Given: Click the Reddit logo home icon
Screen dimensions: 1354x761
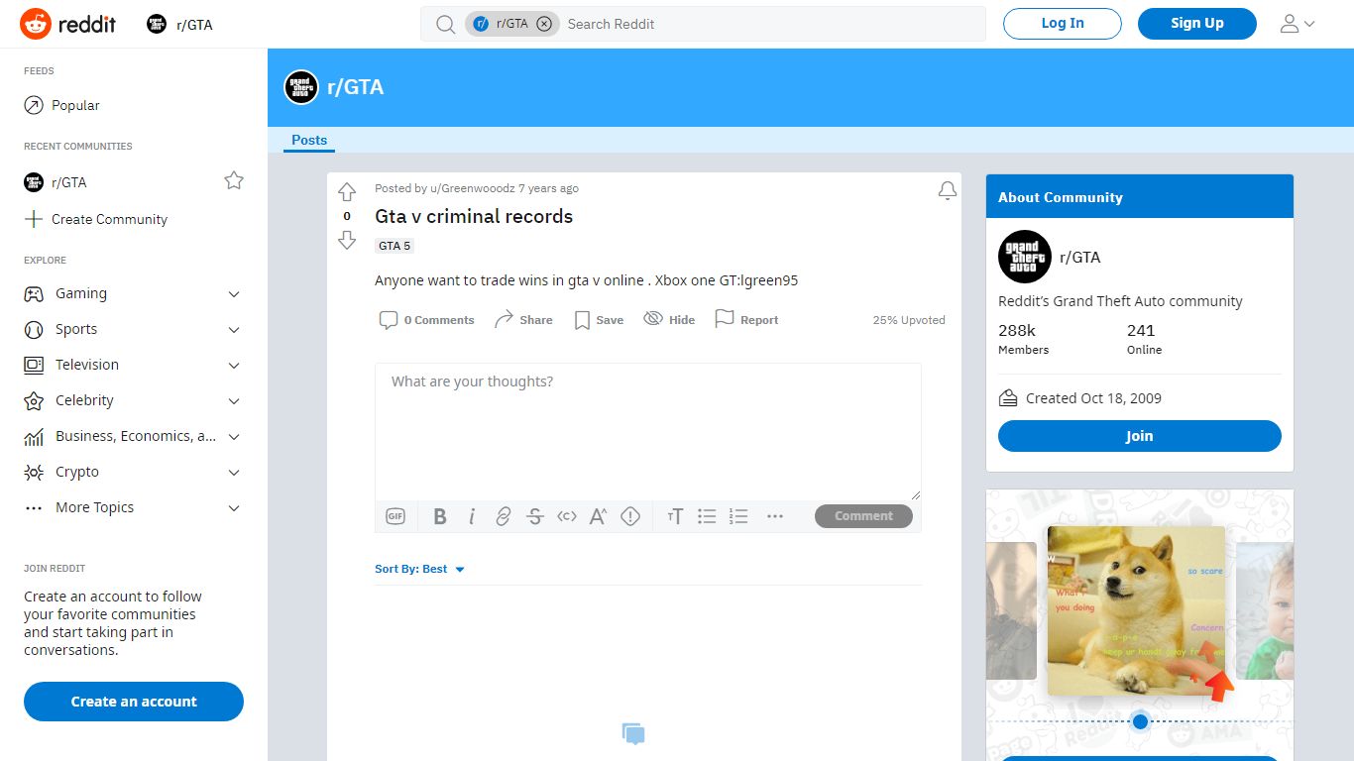Looking at the screenshot, I should click(x=67, y=24).
